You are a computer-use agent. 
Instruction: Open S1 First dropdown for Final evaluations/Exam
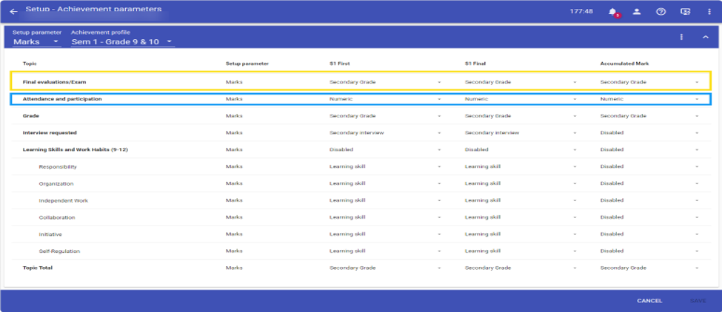tap(385, 82)
